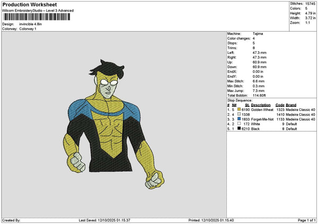The image size is (318, 224).
Task: Click the gray swatch beside 1338
Action: [x=239, y=114]
